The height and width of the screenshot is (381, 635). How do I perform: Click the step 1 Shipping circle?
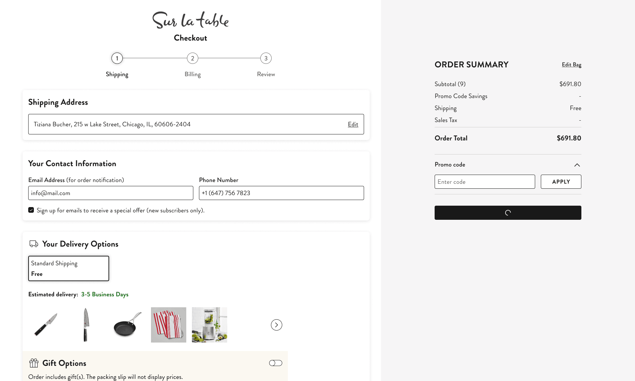point(117,58)
